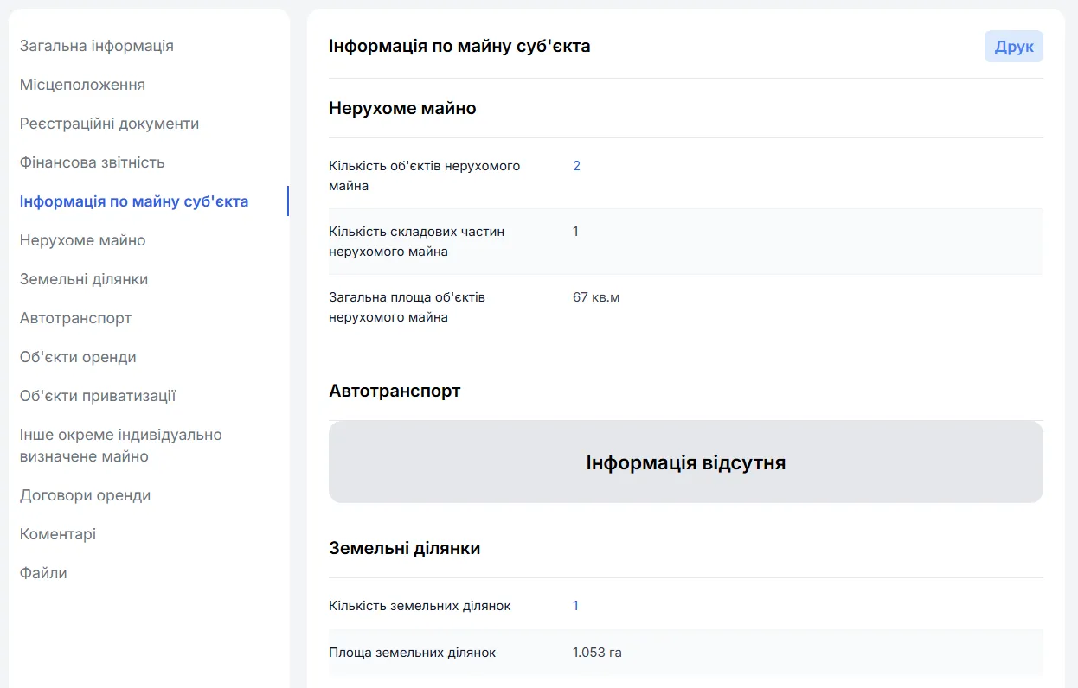
Task: Click the land plots count link 1
Action: point(575,606)
